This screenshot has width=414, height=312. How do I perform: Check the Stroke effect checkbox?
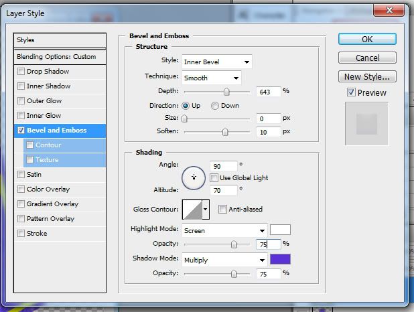coord(21,234)
